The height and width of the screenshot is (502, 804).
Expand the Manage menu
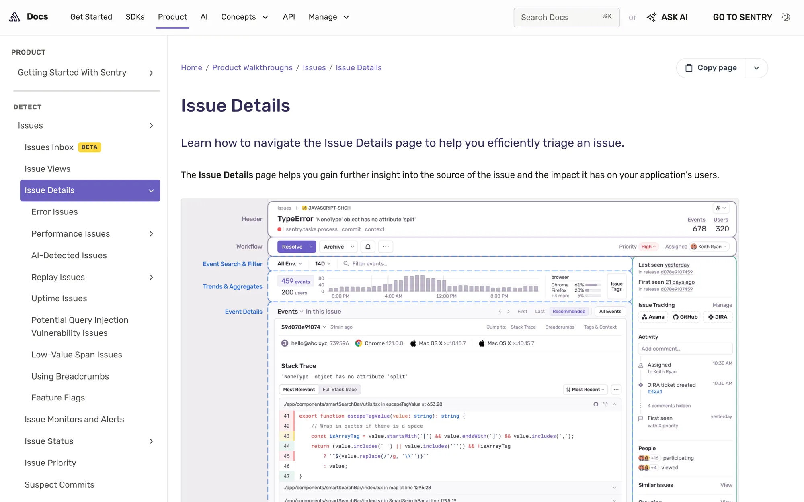(x=329, y=17)
